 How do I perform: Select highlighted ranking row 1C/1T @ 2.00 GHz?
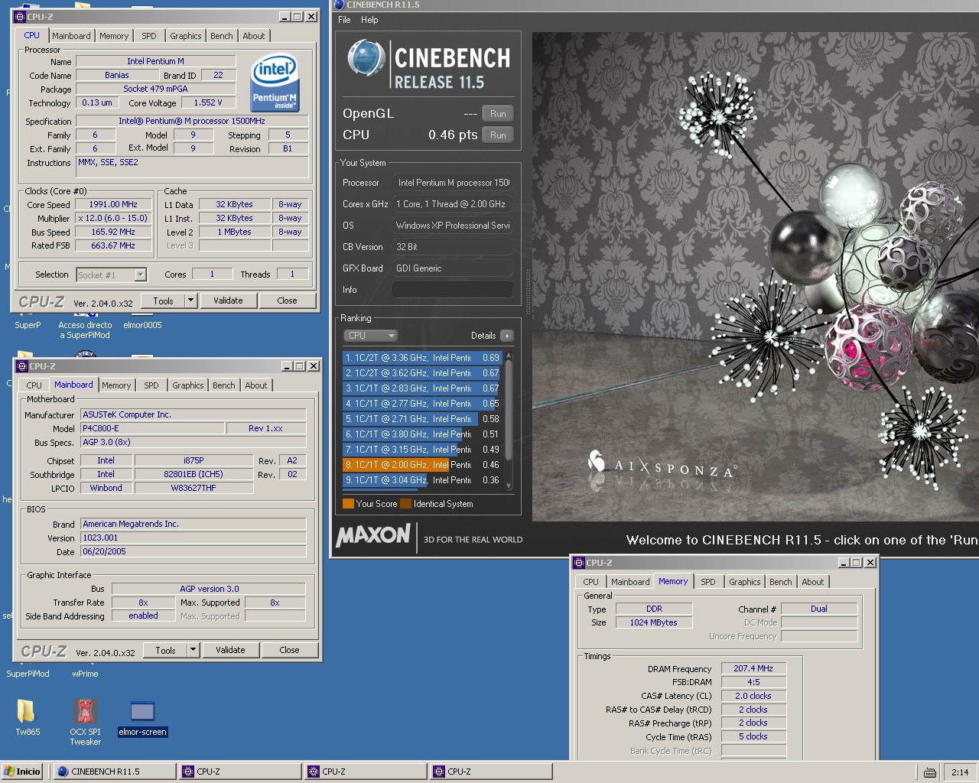pyautogui.click(x=422, y=465)
